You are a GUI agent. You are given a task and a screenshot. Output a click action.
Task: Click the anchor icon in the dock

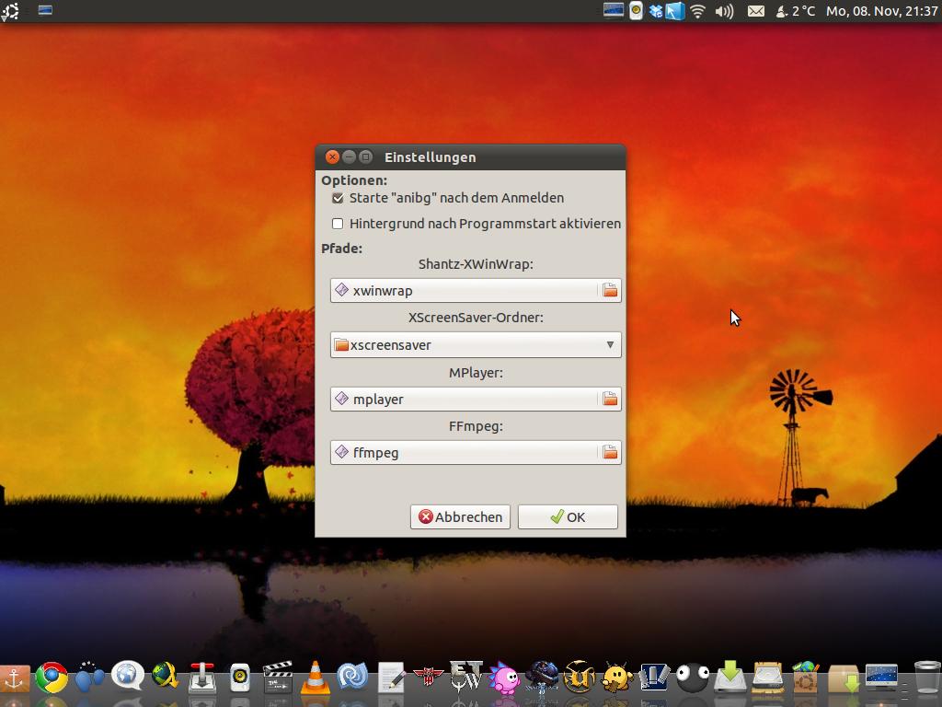[x=14, y=679]
